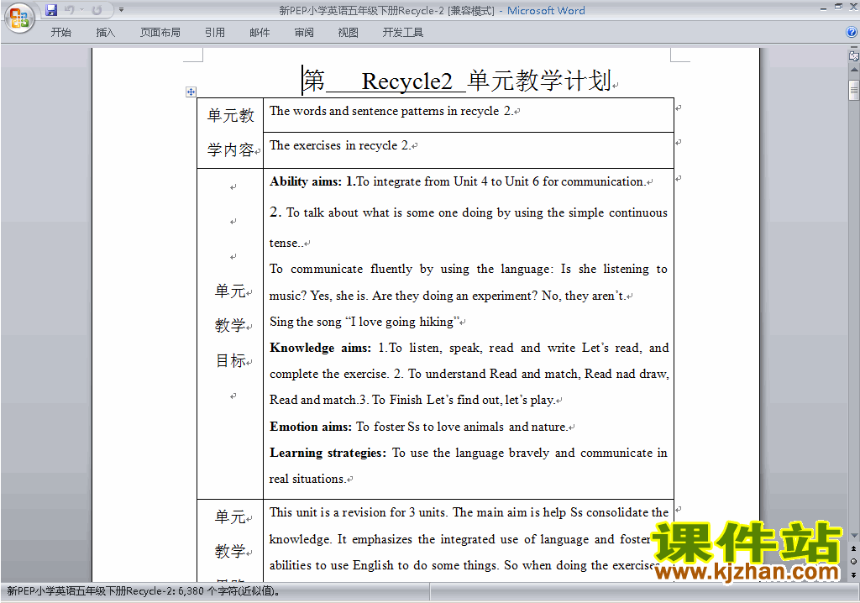
Task: Click the '学内容' table cell label
Action: [230, 149]
